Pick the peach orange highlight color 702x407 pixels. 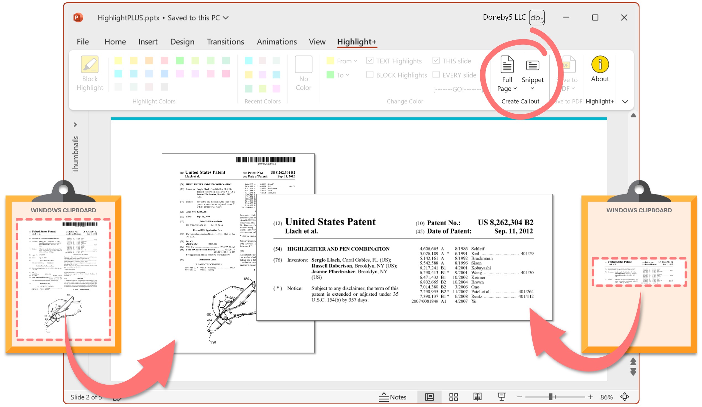pyautogui.click(x=149, y=60)
